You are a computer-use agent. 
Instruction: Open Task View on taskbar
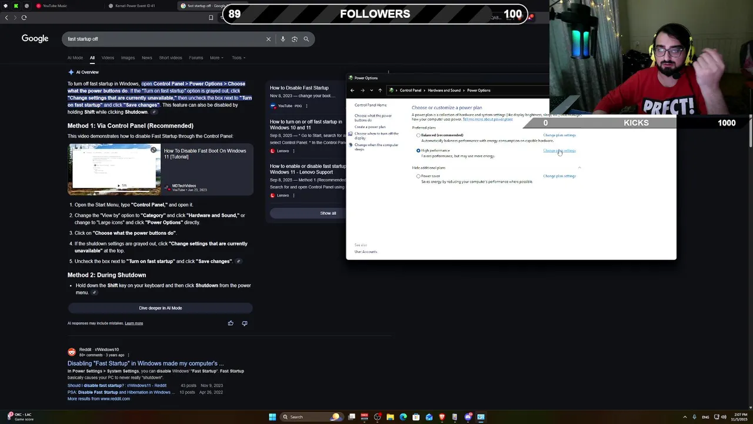[352, 417]
